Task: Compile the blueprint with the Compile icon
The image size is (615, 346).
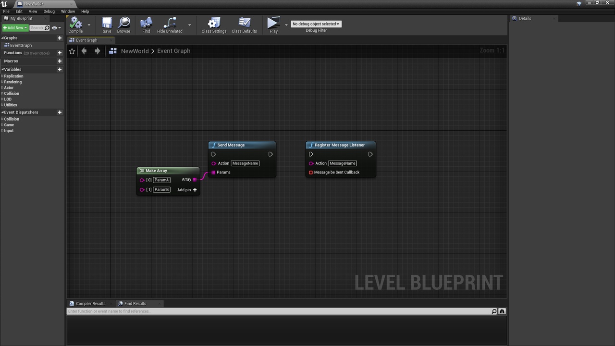Action: point(75,23)
